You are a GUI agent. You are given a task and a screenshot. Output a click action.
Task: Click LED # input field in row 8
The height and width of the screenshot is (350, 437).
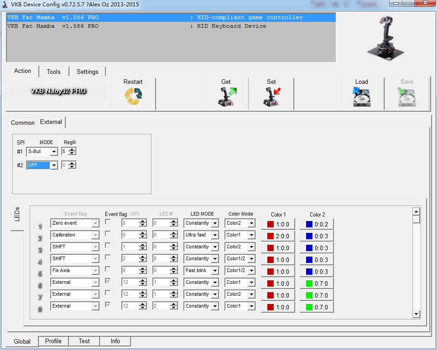click(161, 306)
